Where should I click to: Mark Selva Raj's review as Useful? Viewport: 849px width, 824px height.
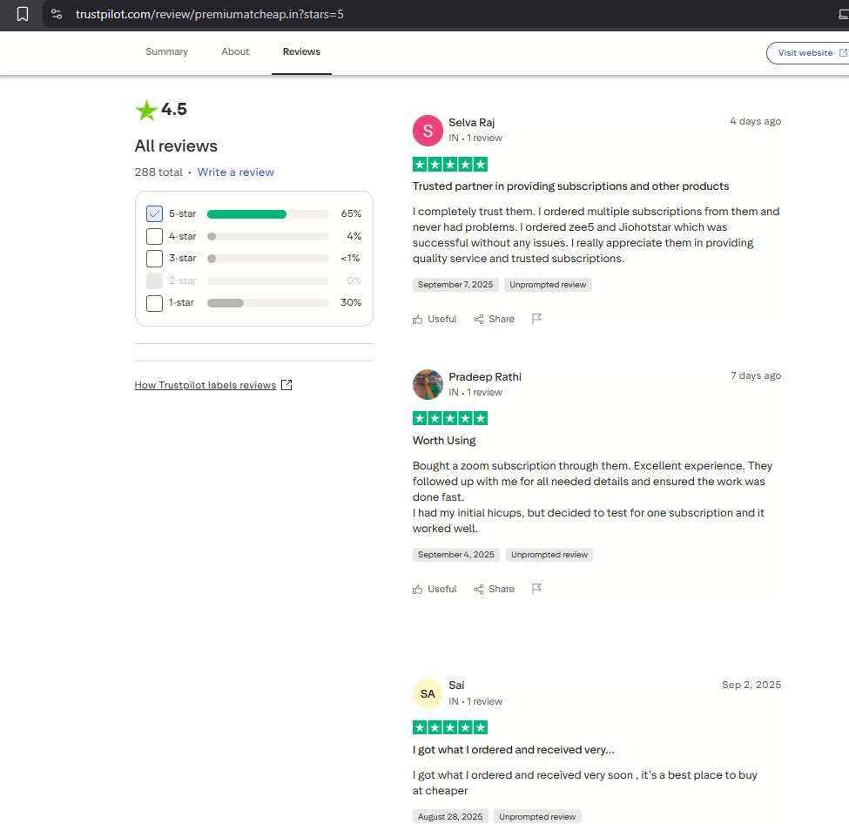[x=435, y=319]
